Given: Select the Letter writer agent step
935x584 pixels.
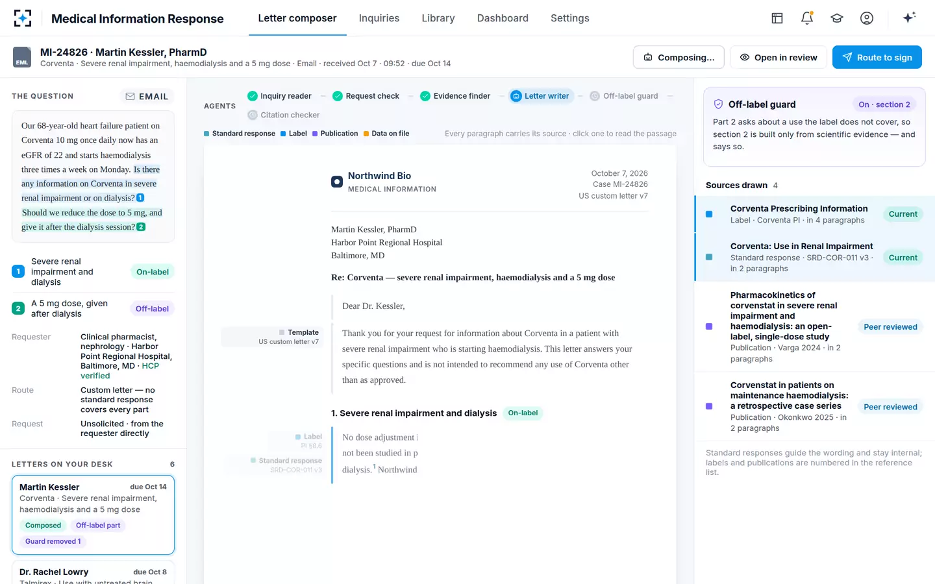Looking at the screenshot, I should pos(540,96).
